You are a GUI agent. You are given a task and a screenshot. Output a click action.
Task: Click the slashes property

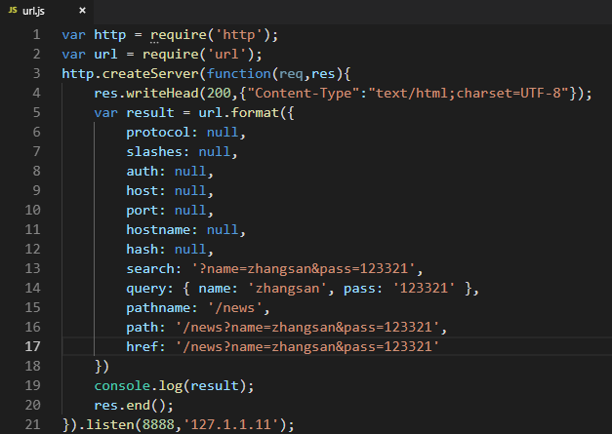(x=154, y=152)
